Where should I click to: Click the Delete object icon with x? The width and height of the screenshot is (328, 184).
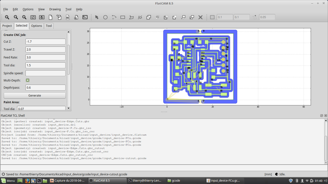[x=76, y=17]
